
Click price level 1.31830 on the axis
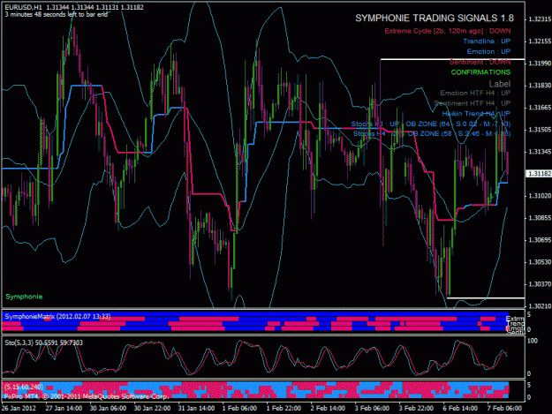(540, 86)
